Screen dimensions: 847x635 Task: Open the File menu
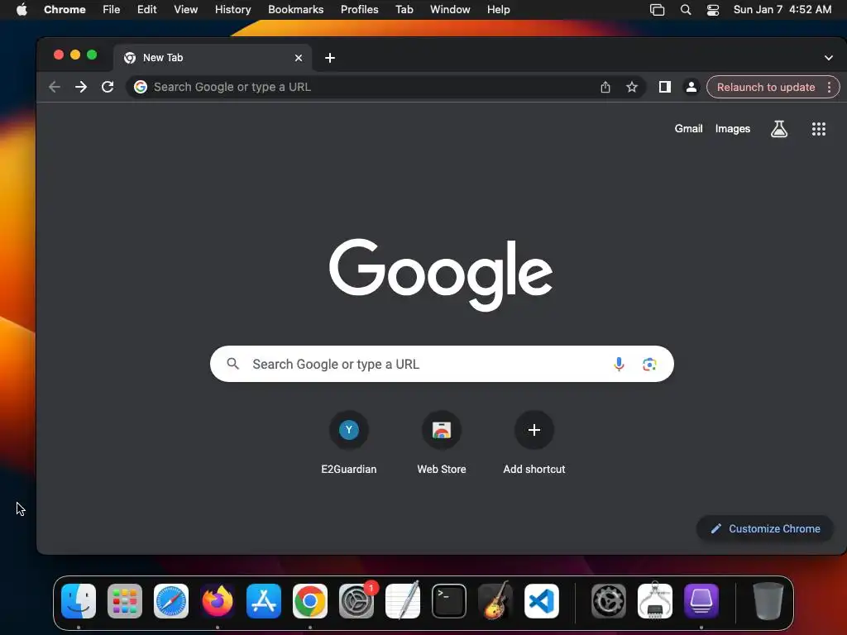pos(112,10)
